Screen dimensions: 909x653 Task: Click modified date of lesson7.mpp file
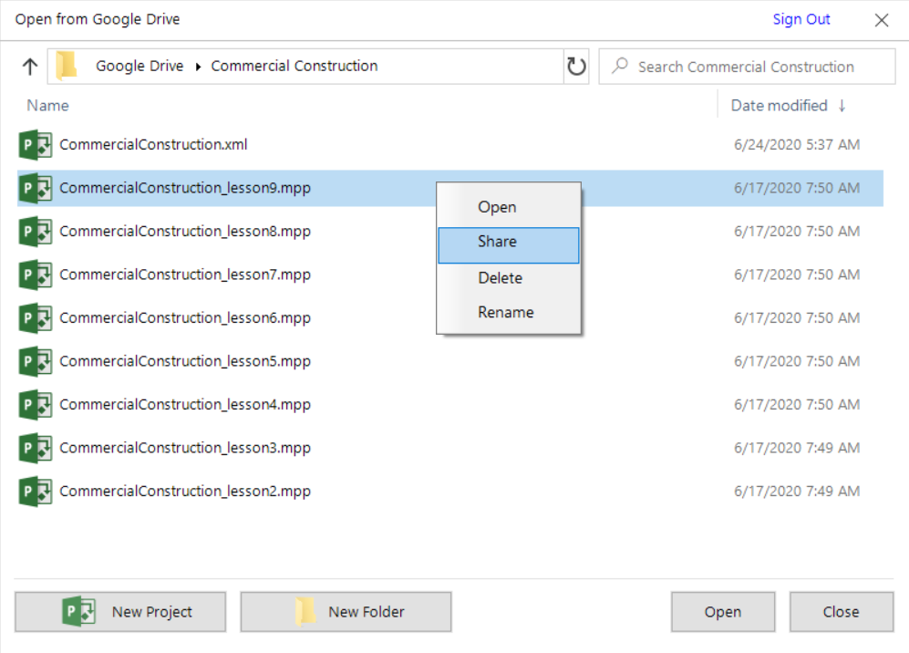pos(797,275)
